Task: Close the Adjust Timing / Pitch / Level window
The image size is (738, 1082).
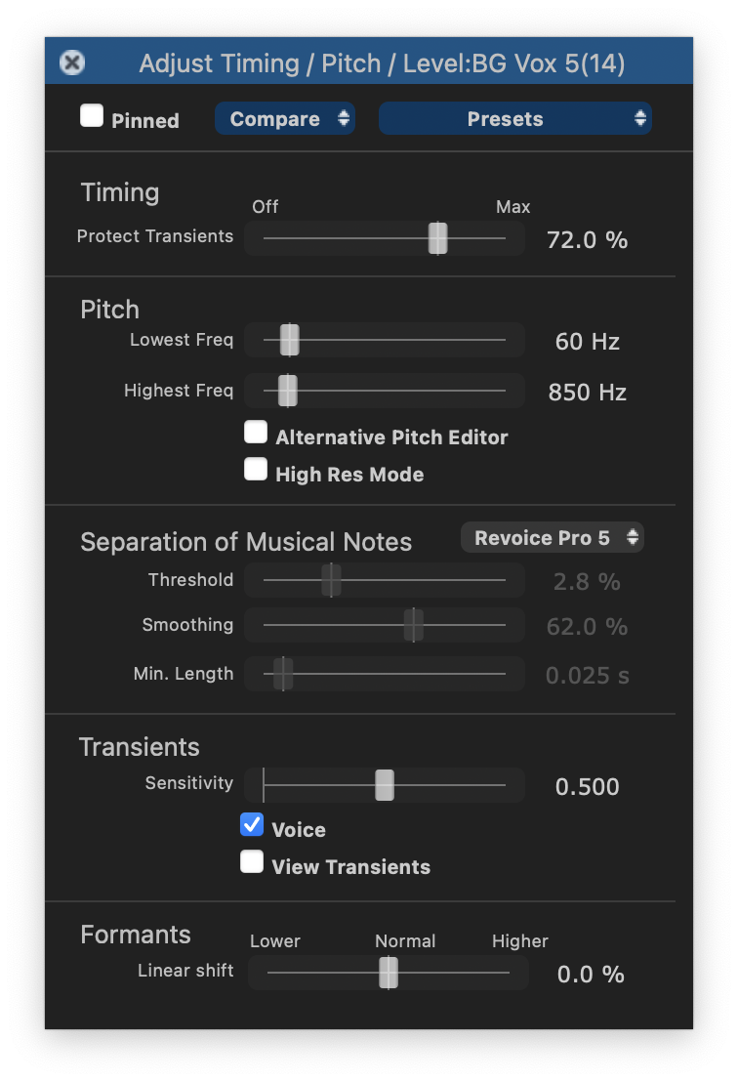Action: pyautogui.click(x=72, y=63)
